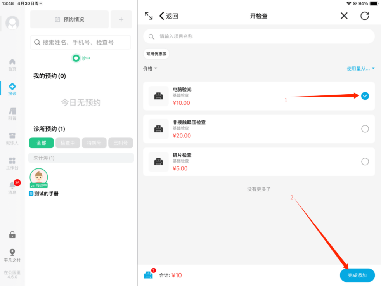This screenshot has height=286, width=381.
Task: Uncheck the 电脑验光 item
Action: pyautogui.click(x=365, y=96)
